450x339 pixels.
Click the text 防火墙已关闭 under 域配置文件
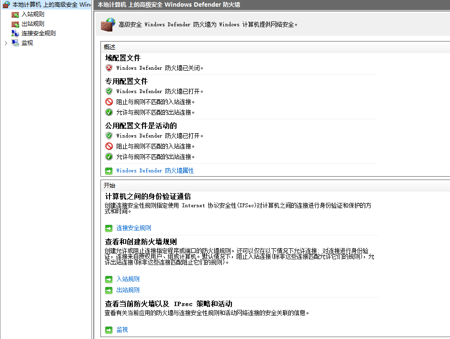coord(184,68)
